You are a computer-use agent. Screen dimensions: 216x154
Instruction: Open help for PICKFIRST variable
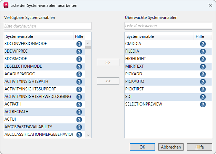point(203,89)
